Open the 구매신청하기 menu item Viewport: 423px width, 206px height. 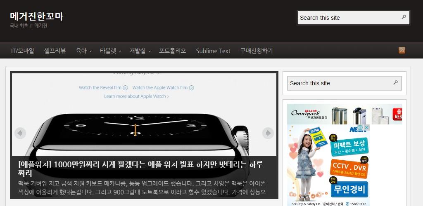[x=257, y=51]
